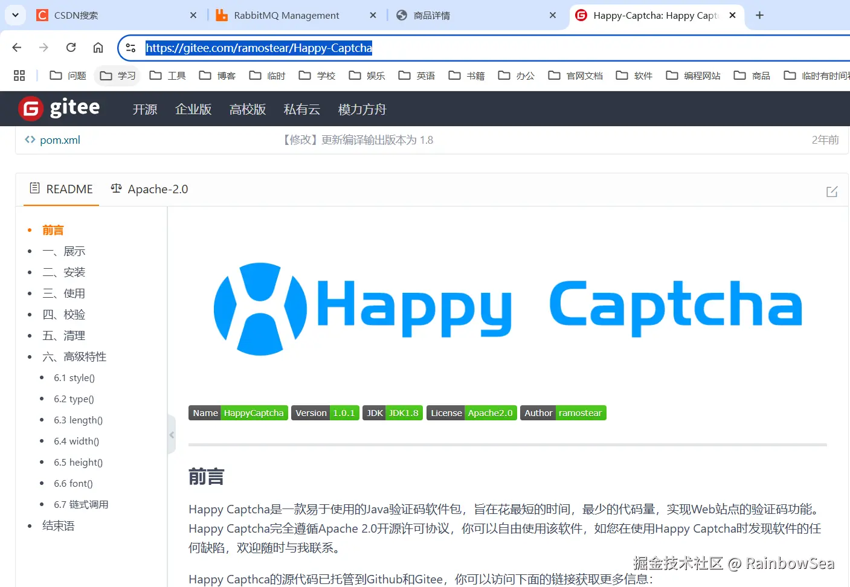This screenshot has width=850, height=587.
Task: Jump to 五、清理 in the outline
Action: pos(63,336)
